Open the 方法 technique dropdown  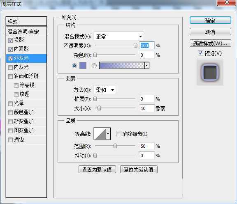click(x=105, y=90)
